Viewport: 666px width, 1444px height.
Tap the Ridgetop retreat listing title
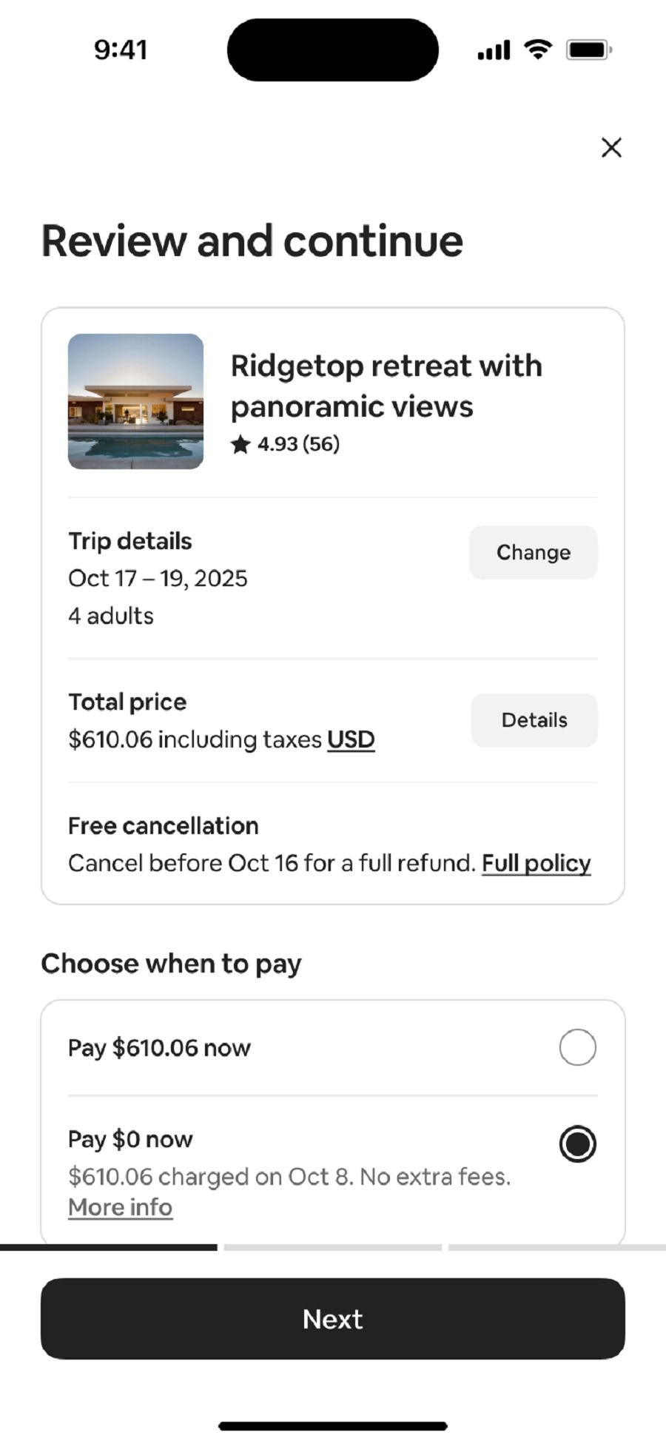point(386,386)
